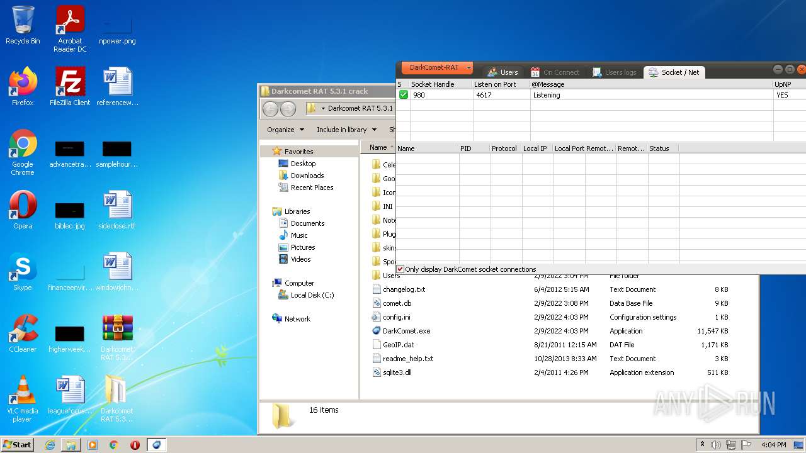Viewport: 806px width, 453px height.
Task: Open Recent Places in navigation pane
Action: [x=312, y=187]
